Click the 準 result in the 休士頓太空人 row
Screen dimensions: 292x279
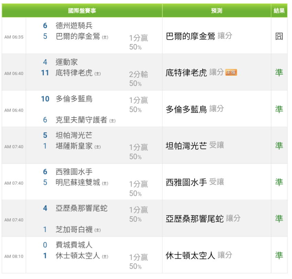(x=279, y=255)
